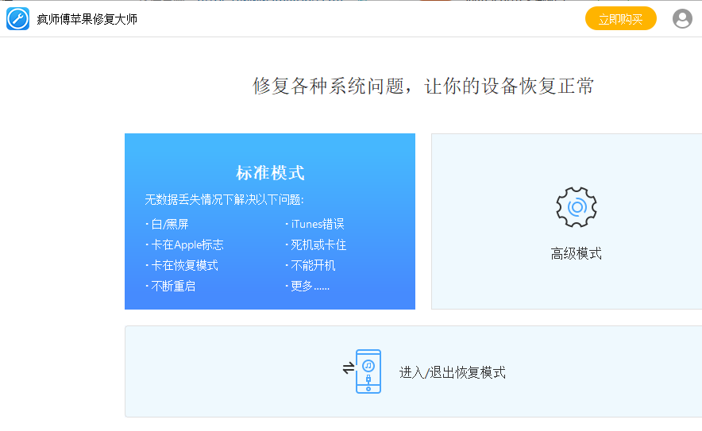The width and height of the screenshot is (702, 431).
Task: Open the user account avatar icon
Action: pyautogui.click(x=682, y=19)
